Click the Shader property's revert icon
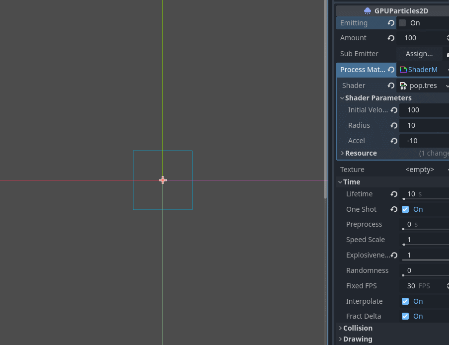Image resolution: width=449 pixels, height=345 pixels. pyautogui.click(x=392, y=85)
